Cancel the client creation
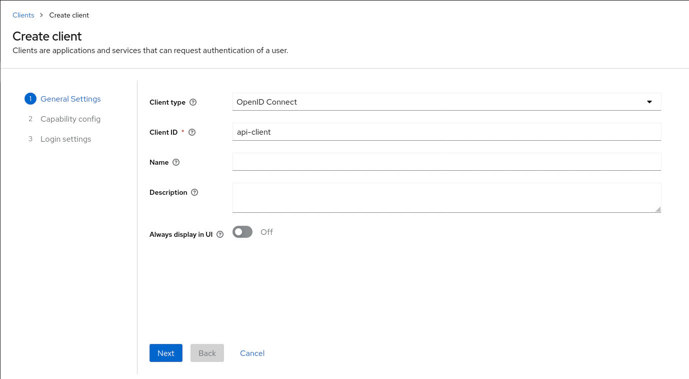689x379 pixels. 252,353
